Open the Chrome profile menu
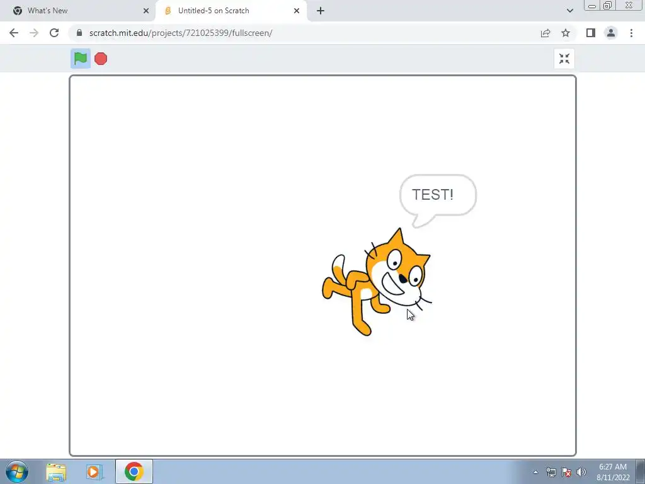The width and height of the screenshot is (645, 484). (x=611, y=33)
